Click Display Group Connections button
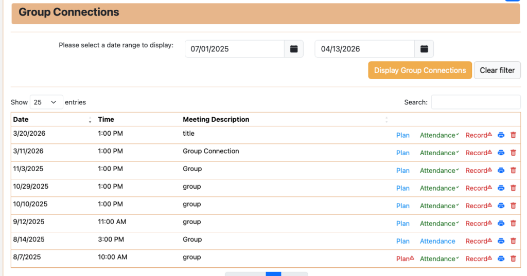Screen dimensions: 527x276 (419, 70)
